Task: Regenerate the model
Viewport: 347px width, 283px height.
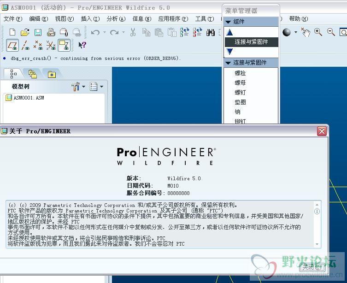Action: (184, 32)
